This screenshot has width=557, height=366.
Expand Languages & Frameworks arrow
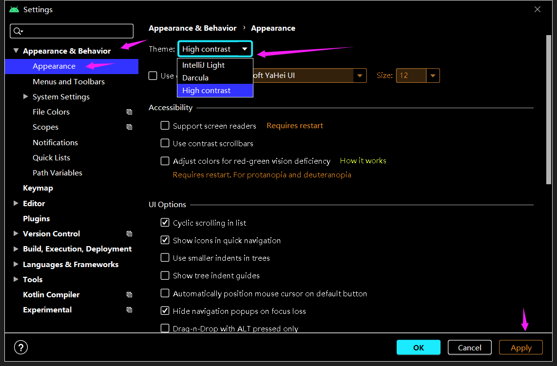click(x=16, y=264)
